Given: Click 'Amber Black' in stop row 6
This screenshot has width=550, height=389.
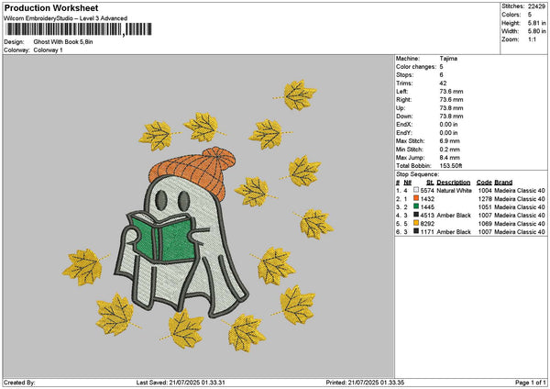Looking at the screenshot, I should pyautogui.click(x=454, y=232).
